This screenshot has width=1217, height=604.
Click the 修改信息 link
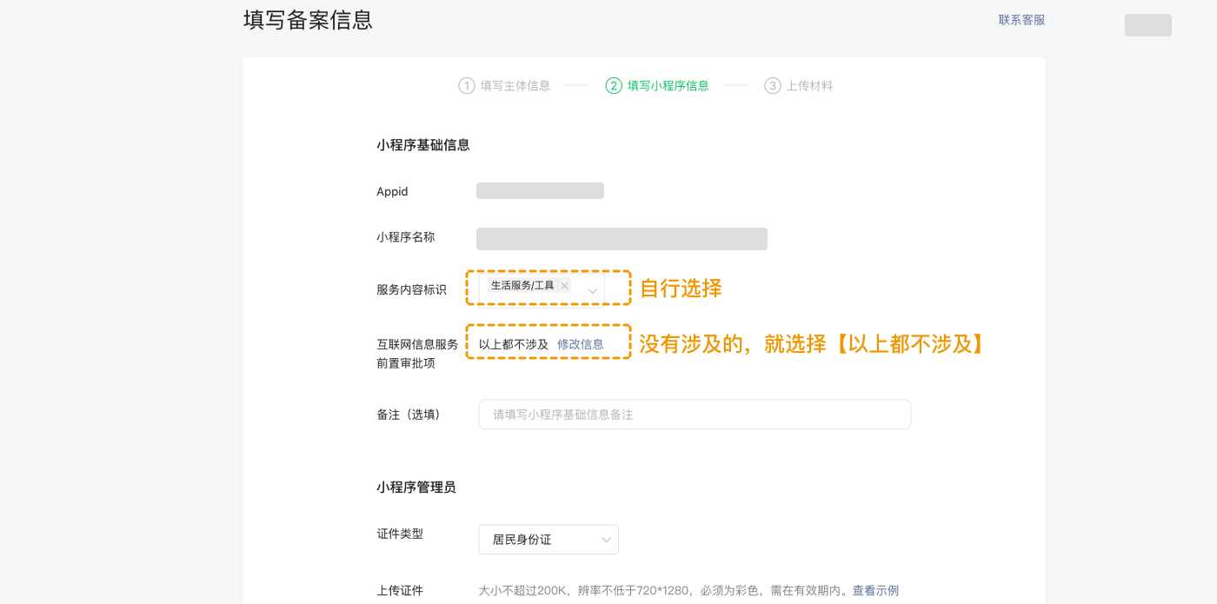580,344
